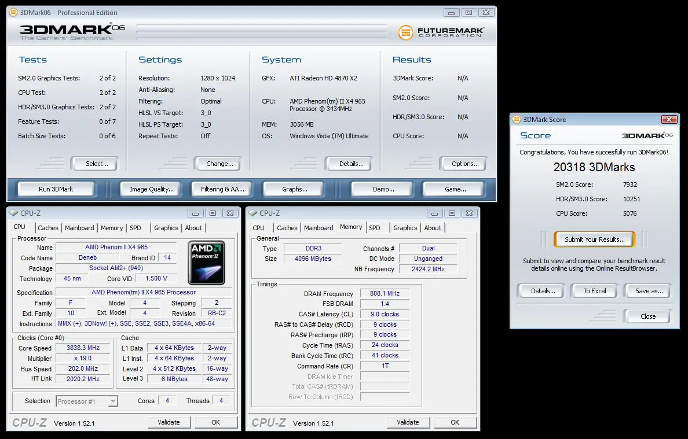Switch to the Caches tab in the CPU-Z processor window
688x439 pixels.
(48, 228)
